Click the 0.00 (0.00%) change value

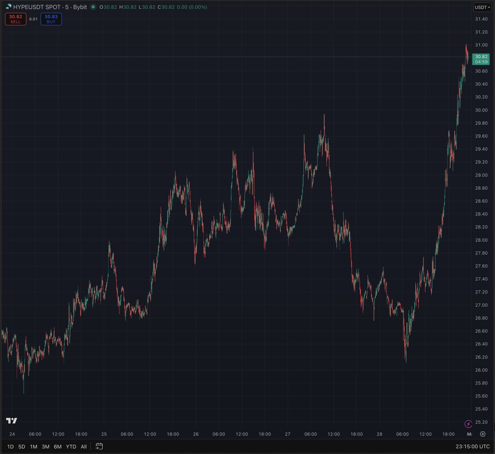[x=192, y=7]
